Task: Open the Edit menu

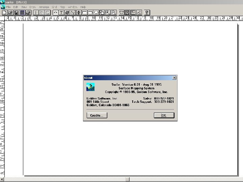Action: [x=16, y=7]
